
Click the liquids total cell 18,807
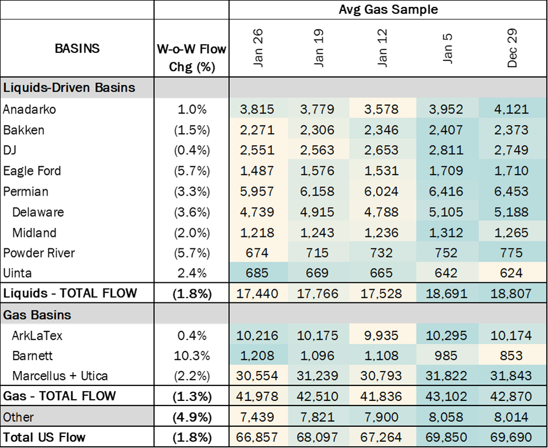(x=511, y=294)
